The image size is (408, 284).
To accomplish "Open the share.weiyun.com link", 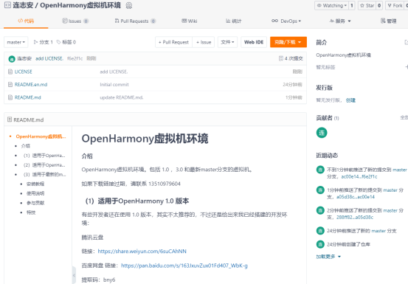I will (142, 252).
